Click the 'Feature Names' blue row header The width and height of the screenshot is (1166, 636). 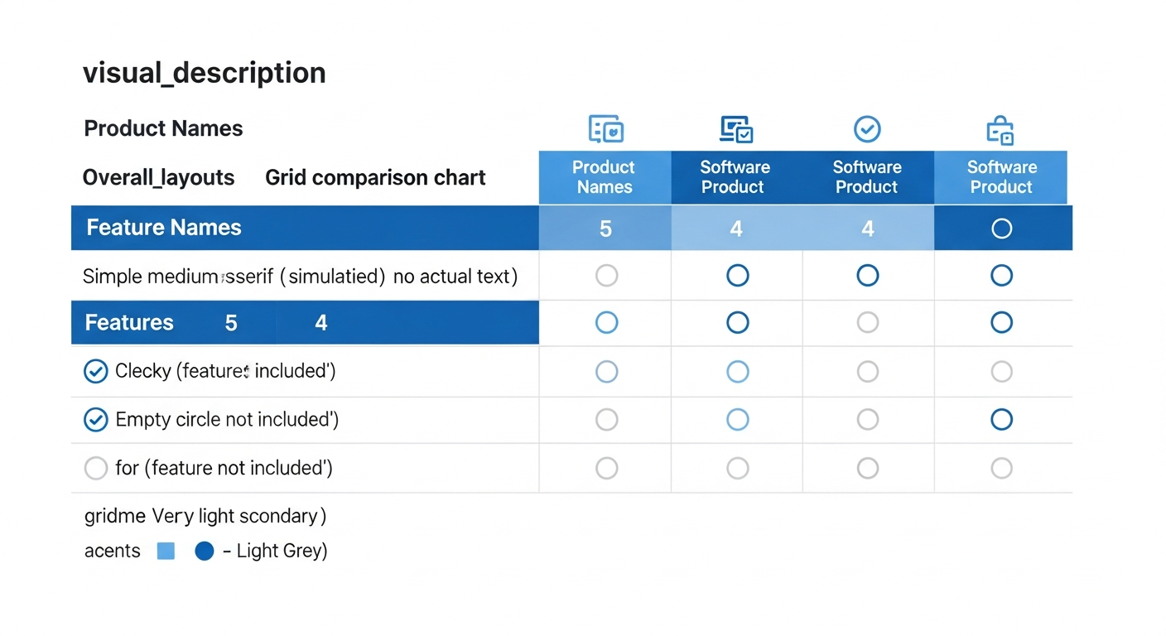coord(164,228)
